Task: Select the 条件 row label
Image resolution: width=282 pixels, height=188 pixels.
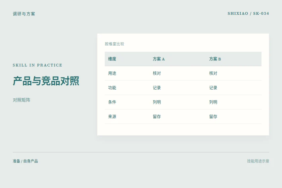Action: (x=112, y=102)
